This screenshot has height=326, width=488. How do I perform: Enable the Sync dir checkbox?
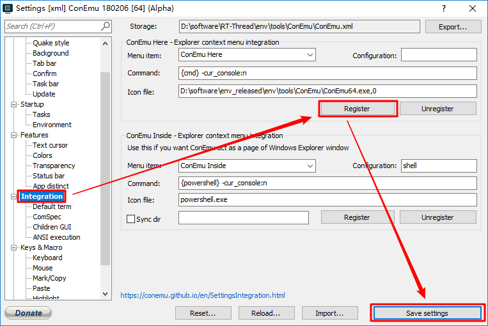pos(131,219)
